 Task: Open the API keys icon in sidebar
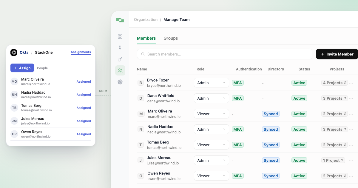click(120, 59)
